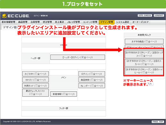Select the かごの中 block
This screenshot has height=125, width=166.
pyautogui.click(x=36, y=74)
